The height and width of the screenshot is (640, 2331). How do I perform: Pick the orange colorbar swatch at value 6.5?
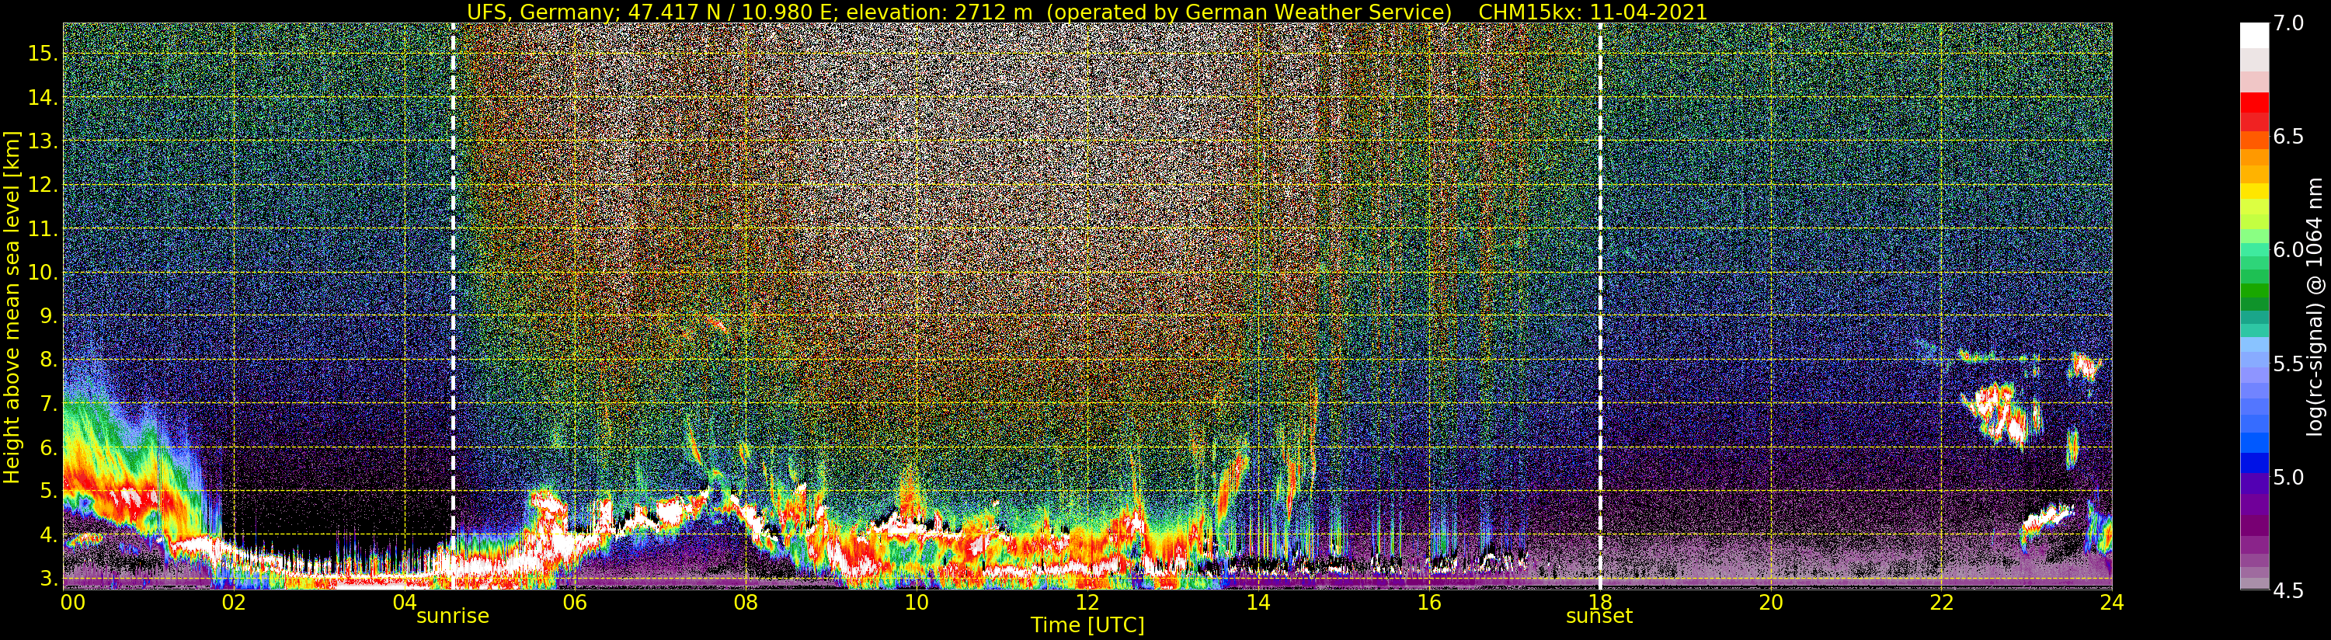(2253, 138)
